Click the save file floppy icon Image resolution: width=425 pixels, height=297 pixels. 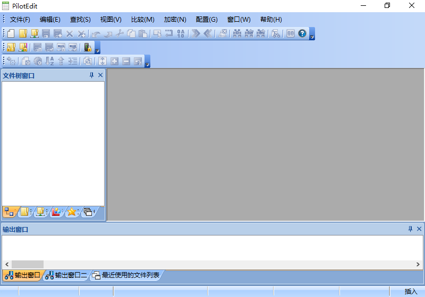click(46, 33)
